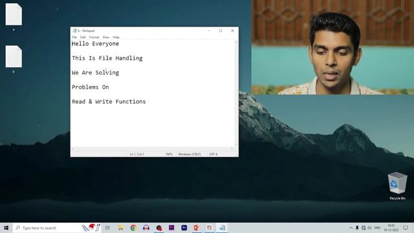
Task: Open Google Chrome from the taskbar
Action: [133, 228]
